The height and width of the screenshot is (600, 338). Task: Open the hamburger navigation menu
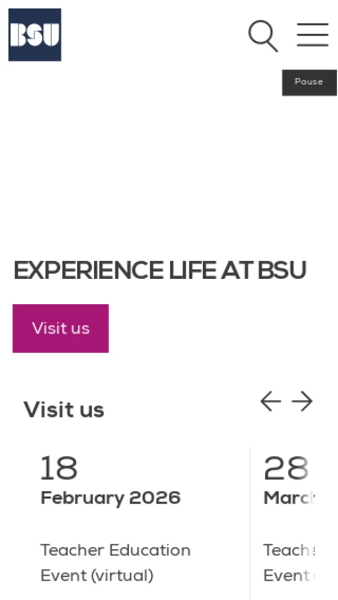(x=313, y=35)
